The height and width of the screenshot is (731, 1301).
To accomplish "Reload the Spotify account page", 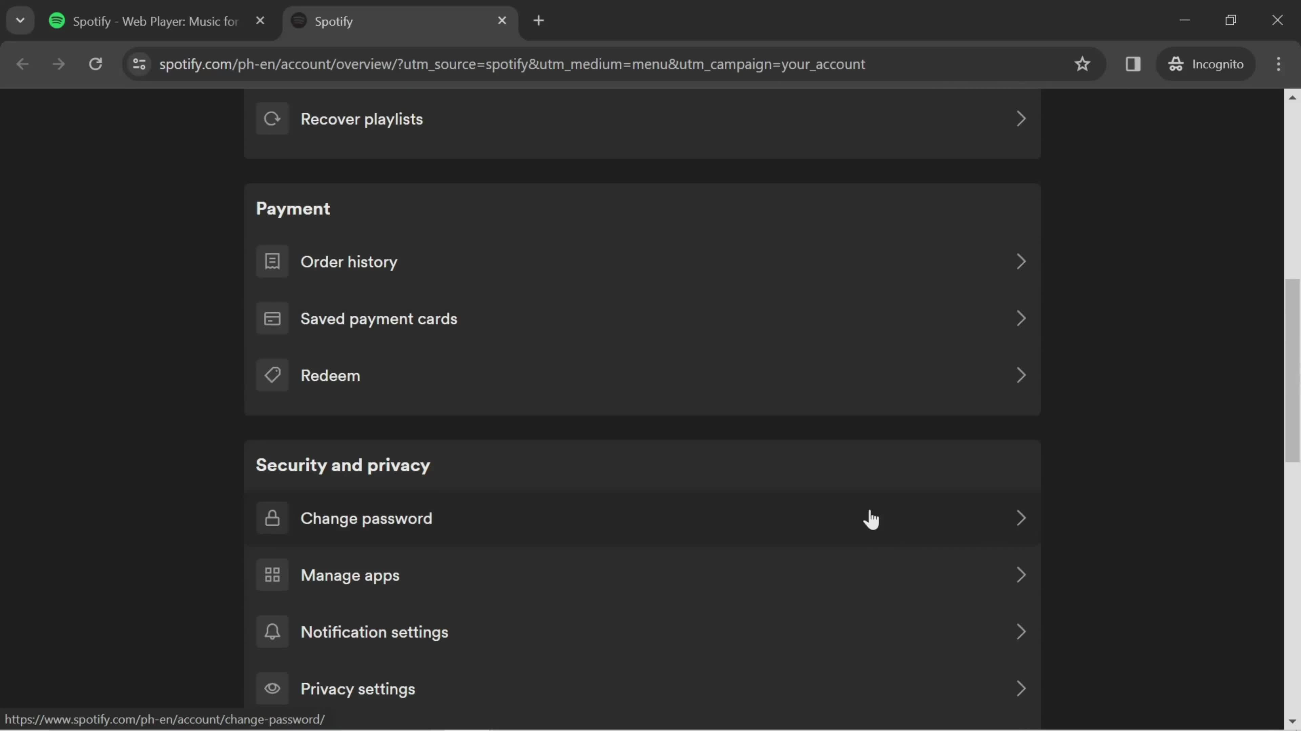I will point(96,64).
